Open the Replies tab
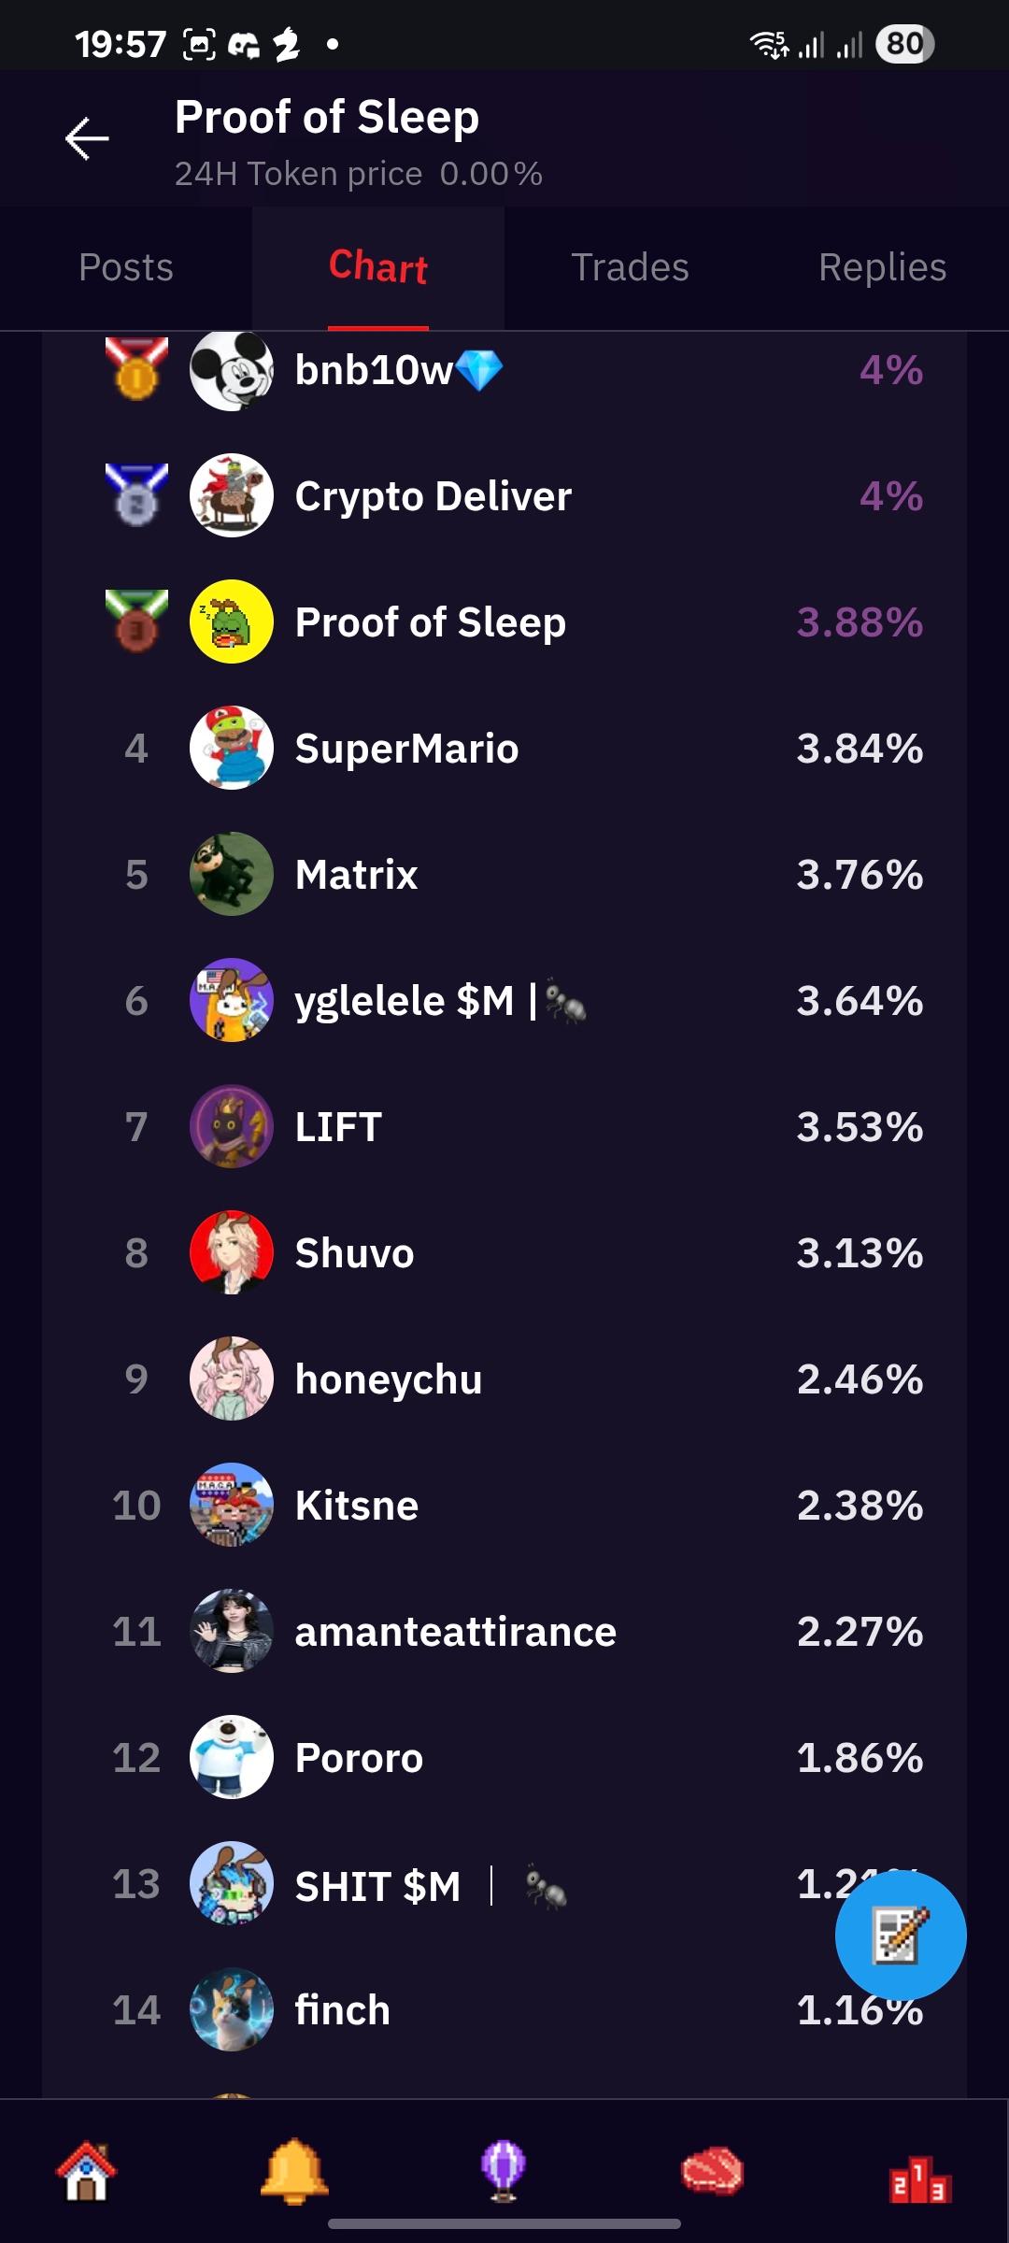The height and width of the screenshot is (2243, 1009). (882, 268)
